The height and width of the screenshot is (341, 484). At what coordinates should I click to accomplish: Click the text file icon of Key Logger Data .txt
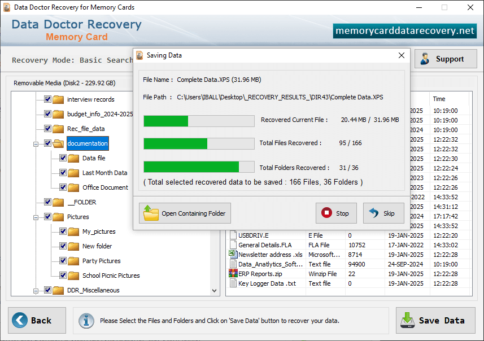pyautogui.click(x=233, y=283)
